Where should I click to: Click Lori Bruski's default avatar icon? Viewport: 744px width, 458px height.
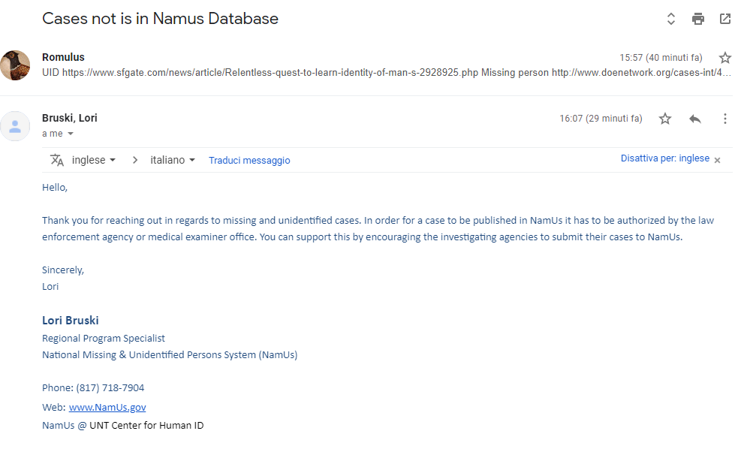15,126
